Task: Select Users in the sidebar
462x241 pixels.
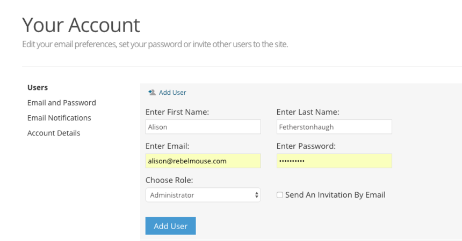Action: (x=38, y=87)
